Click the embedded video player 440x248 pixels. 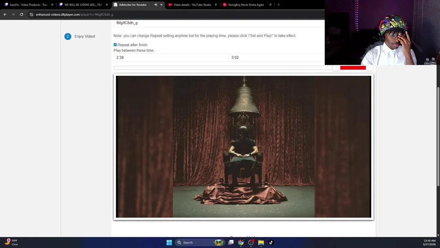243,147
